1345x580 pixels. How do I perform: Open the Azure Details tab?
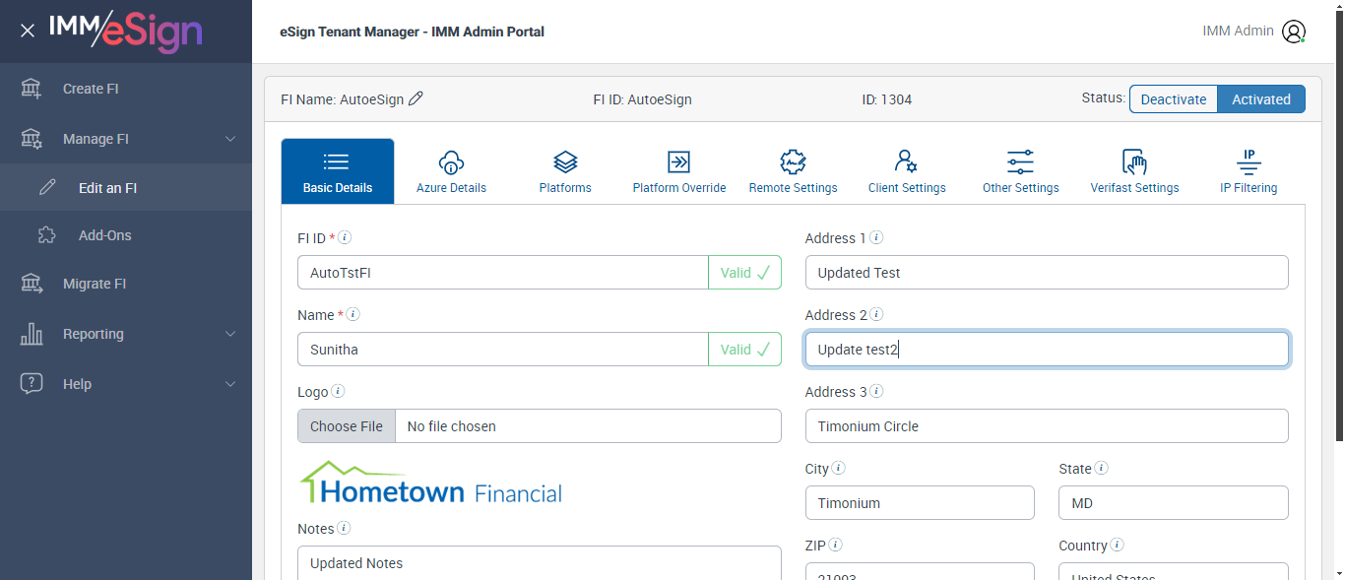coord(451,171)
